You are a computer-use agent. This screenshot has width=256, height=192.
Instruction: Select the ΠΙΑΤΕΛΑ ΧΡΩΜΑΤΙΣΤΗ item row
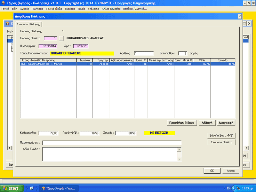tap(127, 64)
